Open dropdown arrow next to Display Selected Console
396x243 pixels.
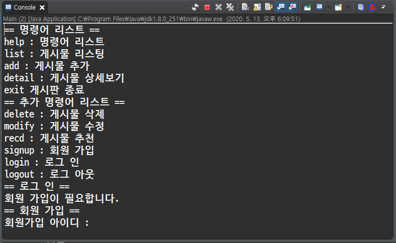click(328, 7)
